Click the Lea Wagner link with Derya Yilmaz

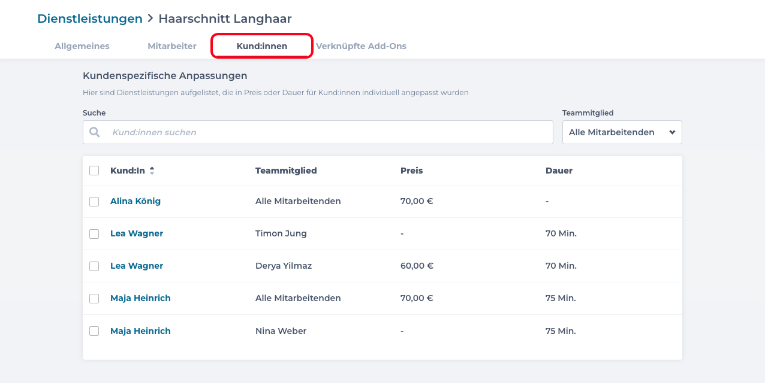point(136,266)
